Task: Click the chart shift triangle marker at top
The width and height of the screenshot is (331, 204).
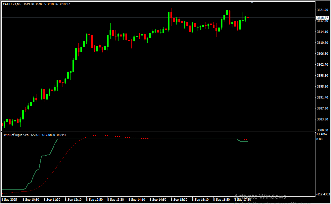Action: (252, 2)
